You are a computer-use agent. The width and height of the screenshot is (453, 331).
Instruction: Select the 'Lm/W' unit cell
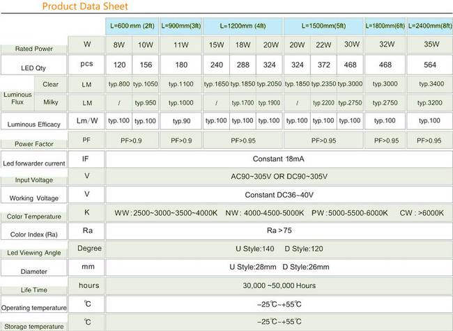[86, 121]
